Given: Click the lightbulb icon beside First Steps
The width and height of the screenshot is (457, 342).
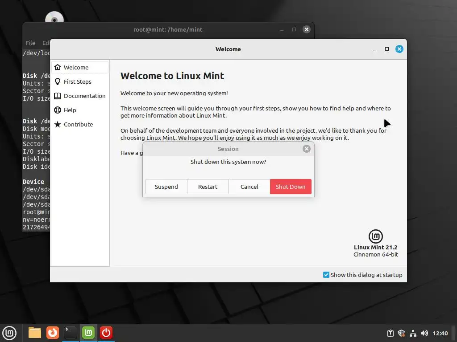Looking at the screenshot, I should [58, 81].
